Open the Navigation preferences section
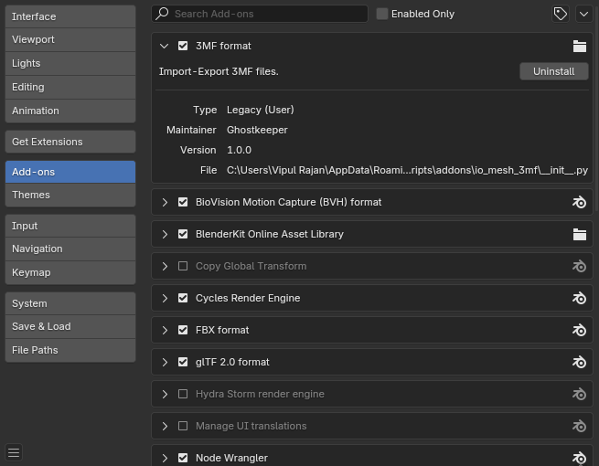Screen dimensions: 599x466 tap(70, 249)
